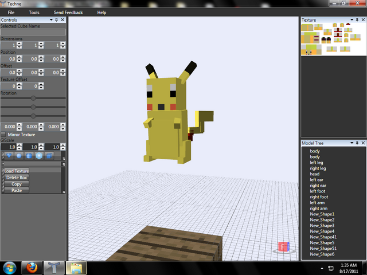Open the Texture panel options dropdown
Image resolution: width=367 pixels, height=275 pixels.
click(x=352, y=20)
